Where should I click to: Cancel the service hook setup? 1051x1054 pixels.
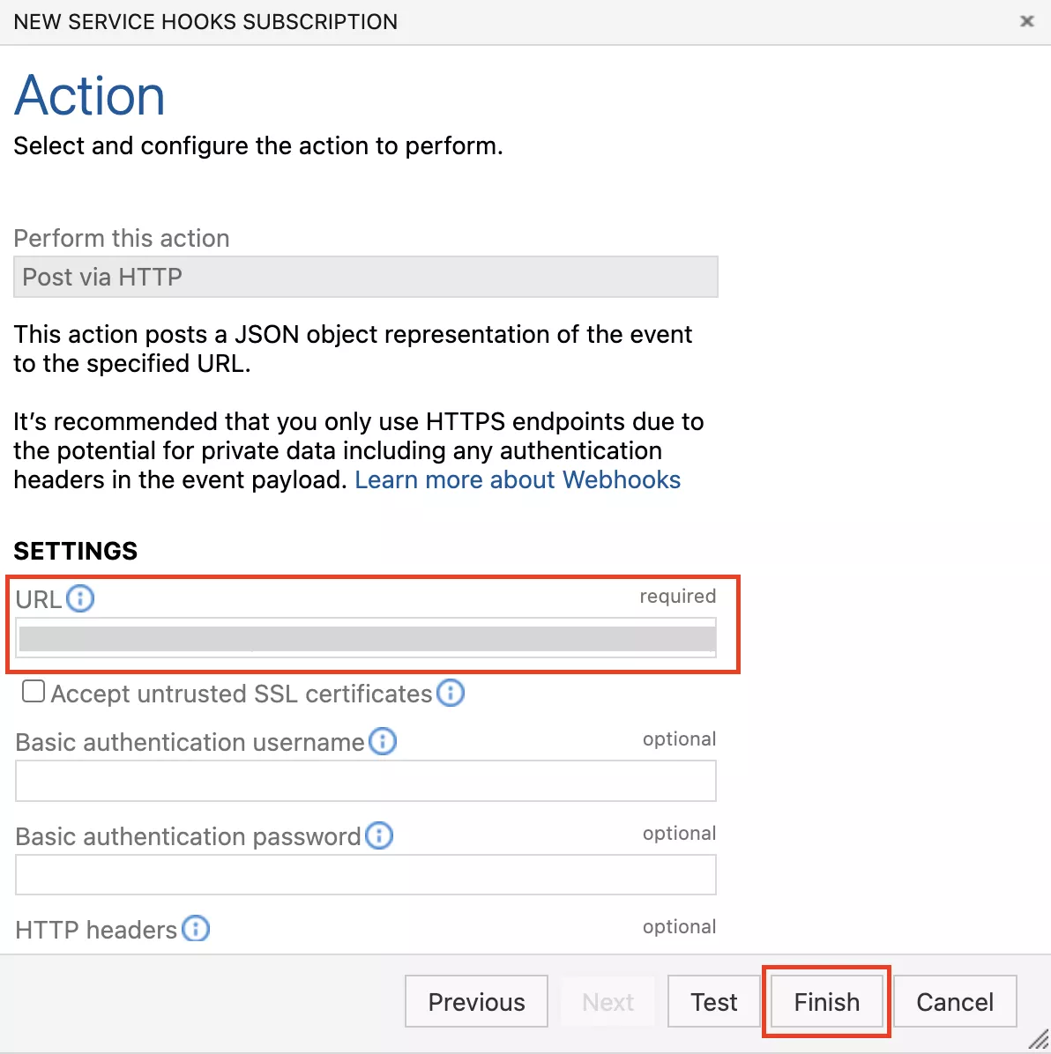955,1002
